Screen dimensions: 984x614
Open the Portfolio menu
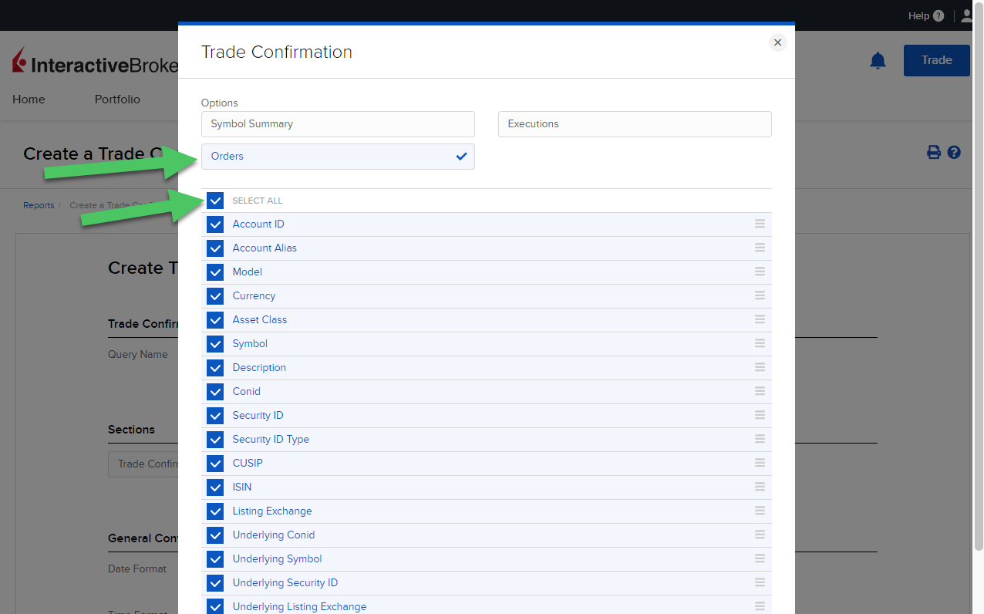117,100
